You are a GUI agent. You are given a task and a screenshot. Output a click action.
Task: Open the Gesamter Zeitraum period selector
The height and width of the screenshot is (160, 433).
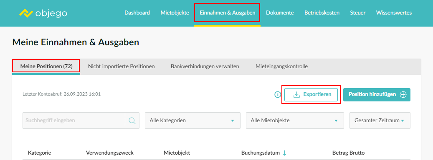click(x=380, y=121)
